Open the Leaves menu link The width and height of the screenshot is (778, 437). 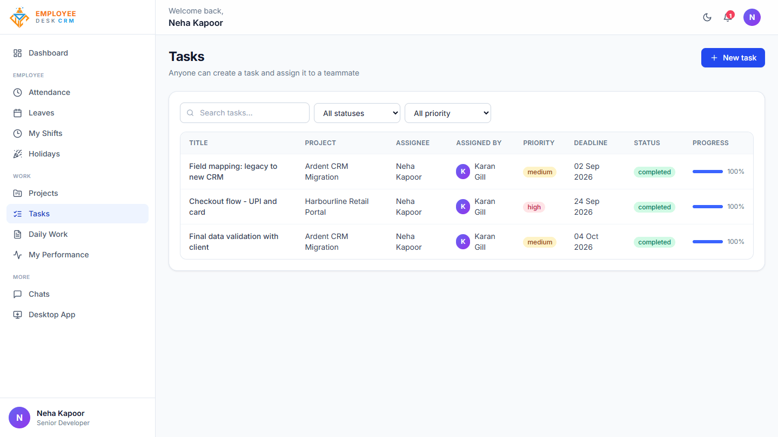coord(77,113)
